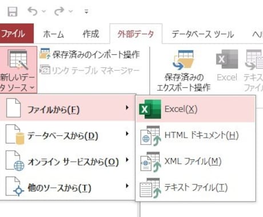Choose テキスト ファイル(T) from submenu
This screenshot has height=217, width=263.
196,187
